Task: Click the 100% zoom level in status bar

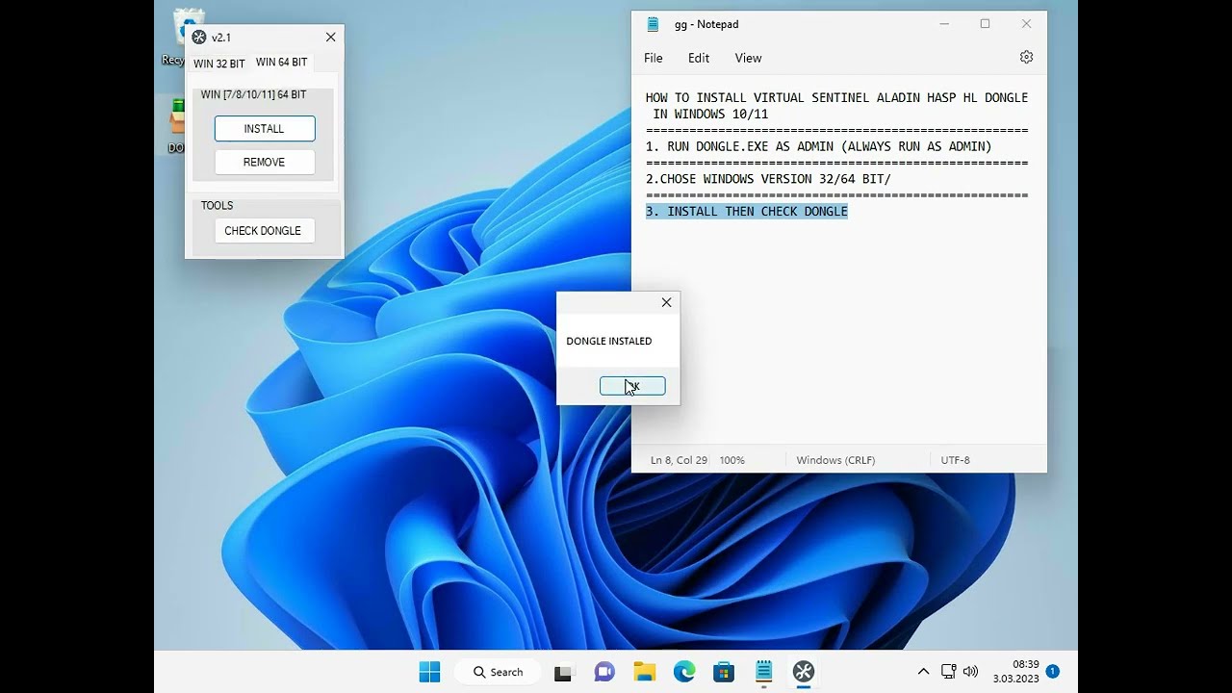Action: [x=732, y=460]
